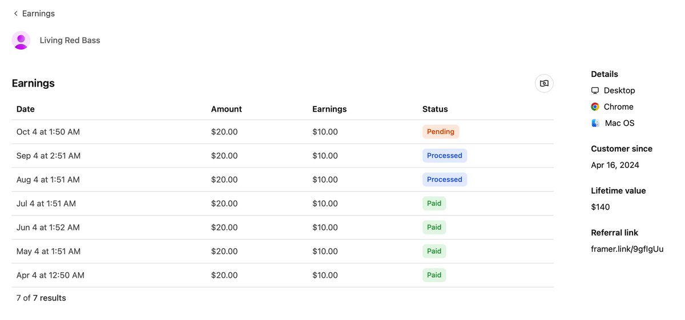The height and width of the screenshot is (320, 685).
Task: Select the Oct 4 at 1:50 AM row
Action: tap(48, 132)
